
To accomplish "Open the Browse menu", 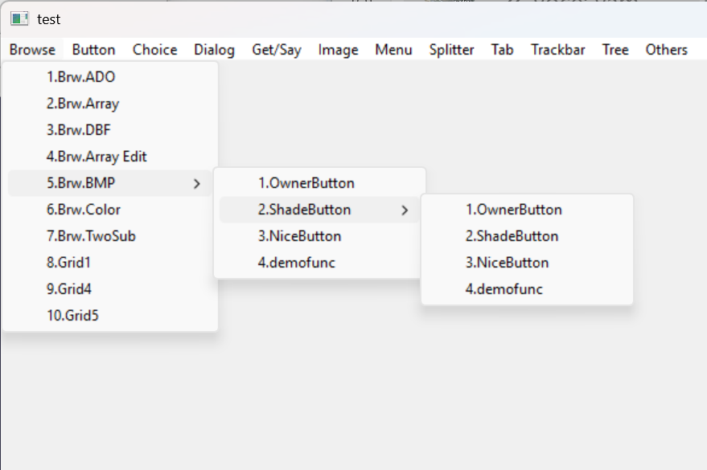I will pyautogui.click(x=32, y=50).
